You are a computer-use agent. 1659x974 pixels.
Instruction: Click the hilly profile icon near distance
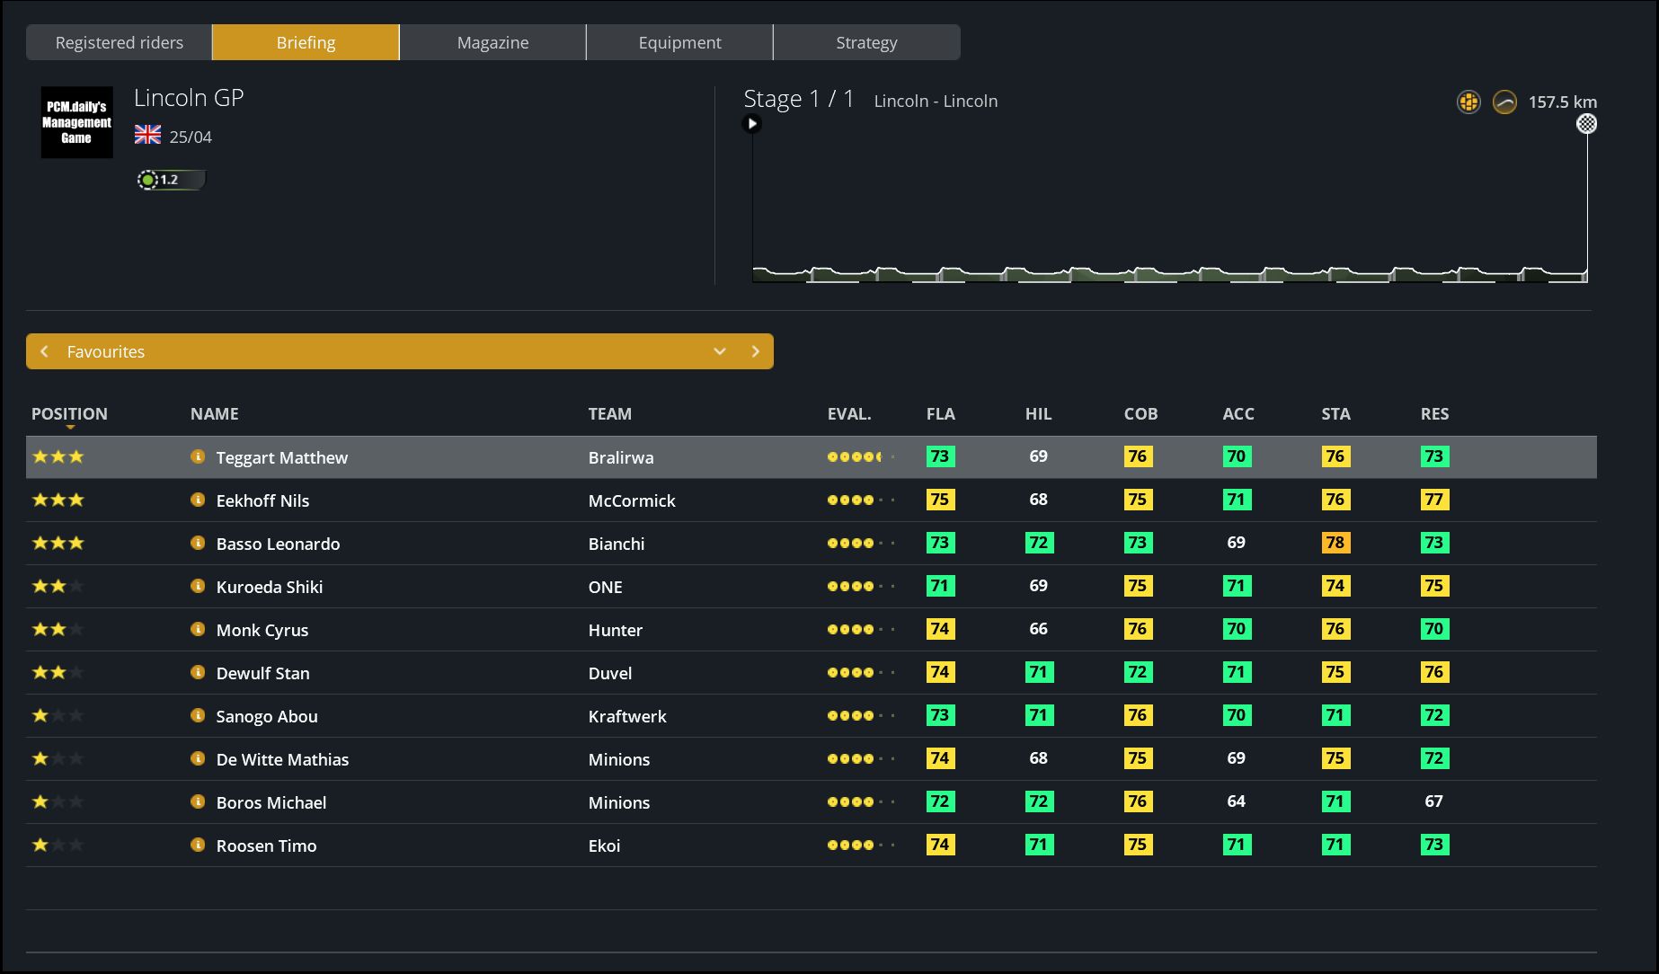pyautogui.click(x=1504, y=102)
